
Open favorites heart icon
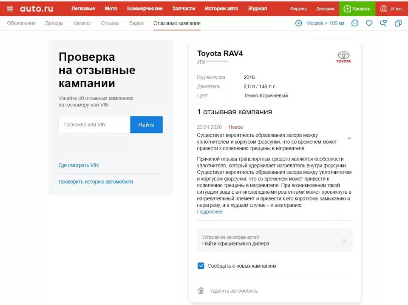[369, 23]
